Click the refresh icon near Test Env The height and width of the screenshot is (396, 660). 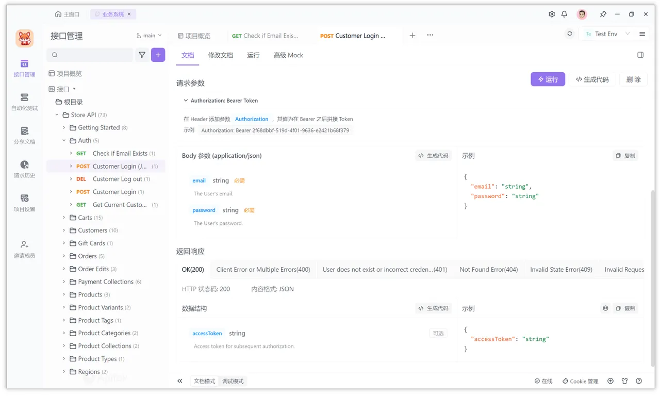click(x=570, y=34)
